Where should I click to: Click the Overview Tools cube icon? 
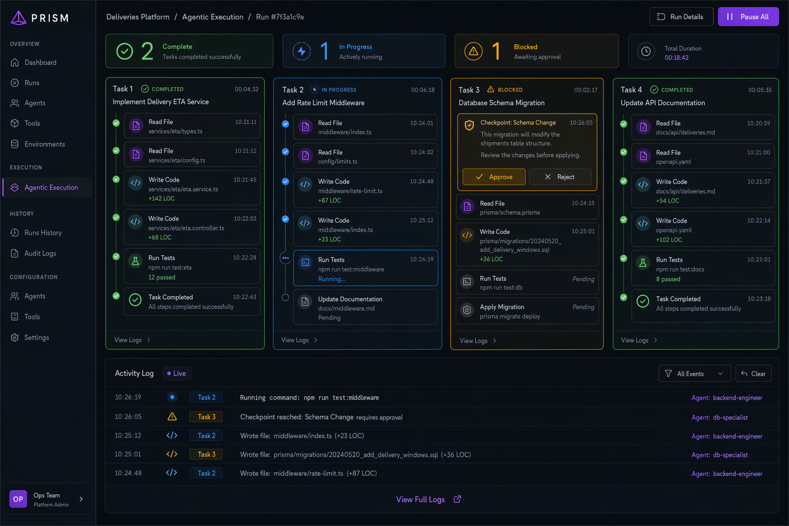[15, 123]
